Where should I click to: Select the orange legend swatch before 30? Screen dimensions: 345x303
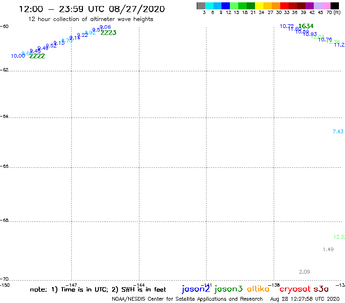(x=276, y=6)
